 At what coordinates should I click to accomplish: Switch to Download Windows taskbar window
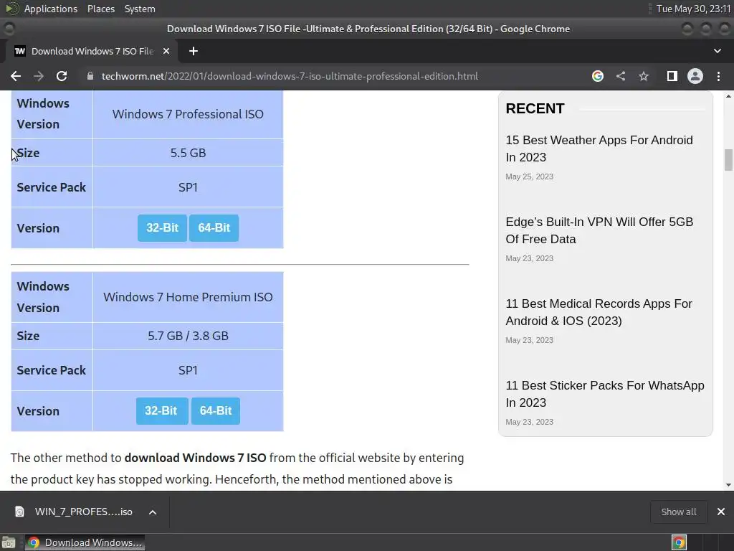click(85, 542)
